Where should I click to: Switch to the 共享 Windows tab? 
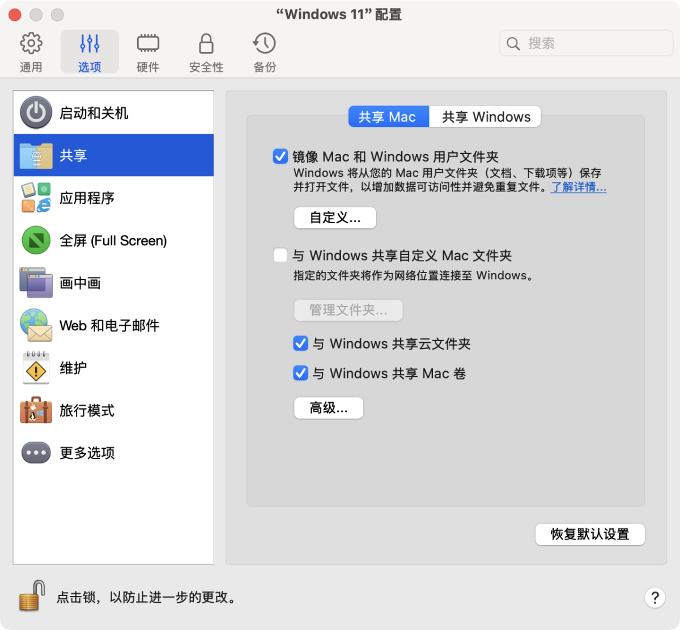[x=486, y=117]
